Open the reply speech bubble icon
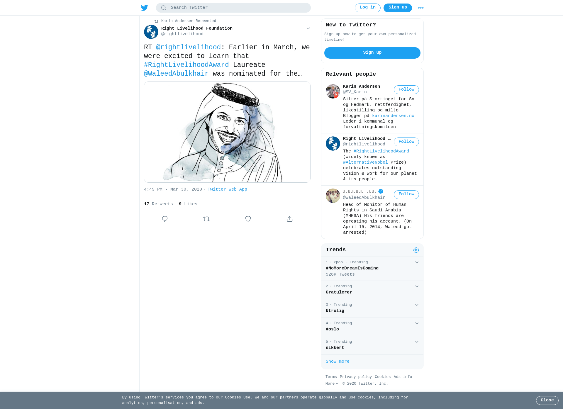 point(165,219)
